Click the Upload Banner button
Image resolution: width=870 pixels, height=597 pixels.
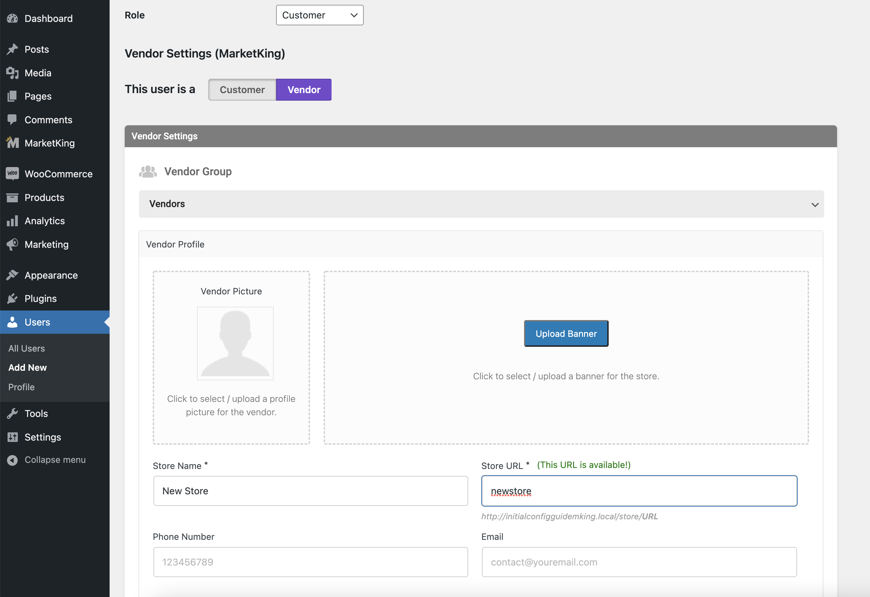(x=565, y=333)
